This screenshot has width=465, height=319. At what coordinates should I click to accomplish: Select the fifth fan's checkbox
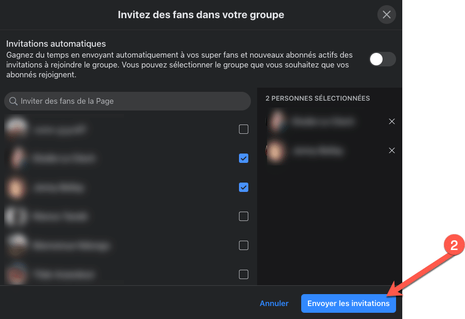pos(244,245)
